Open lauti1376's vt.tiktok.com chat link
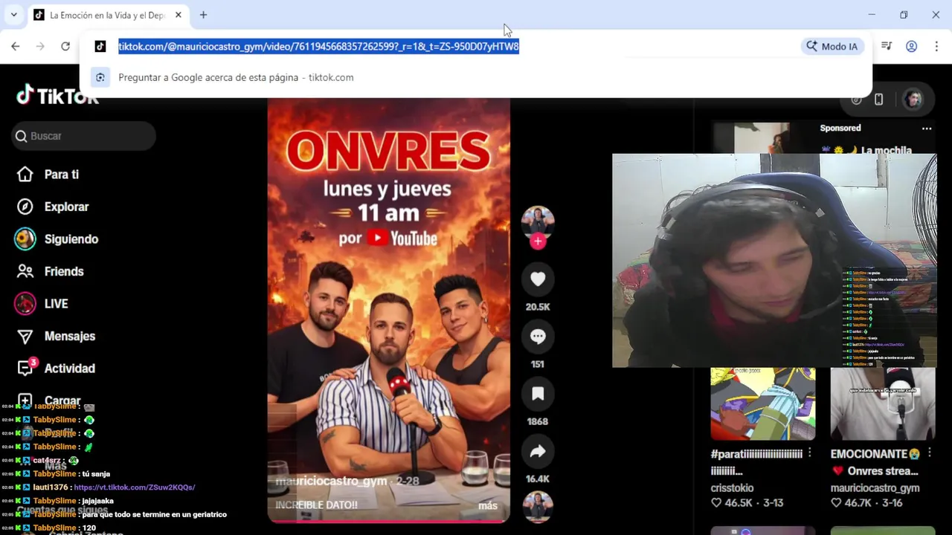Viewport: 952px width, 535px height. click(x=135, y=487)
